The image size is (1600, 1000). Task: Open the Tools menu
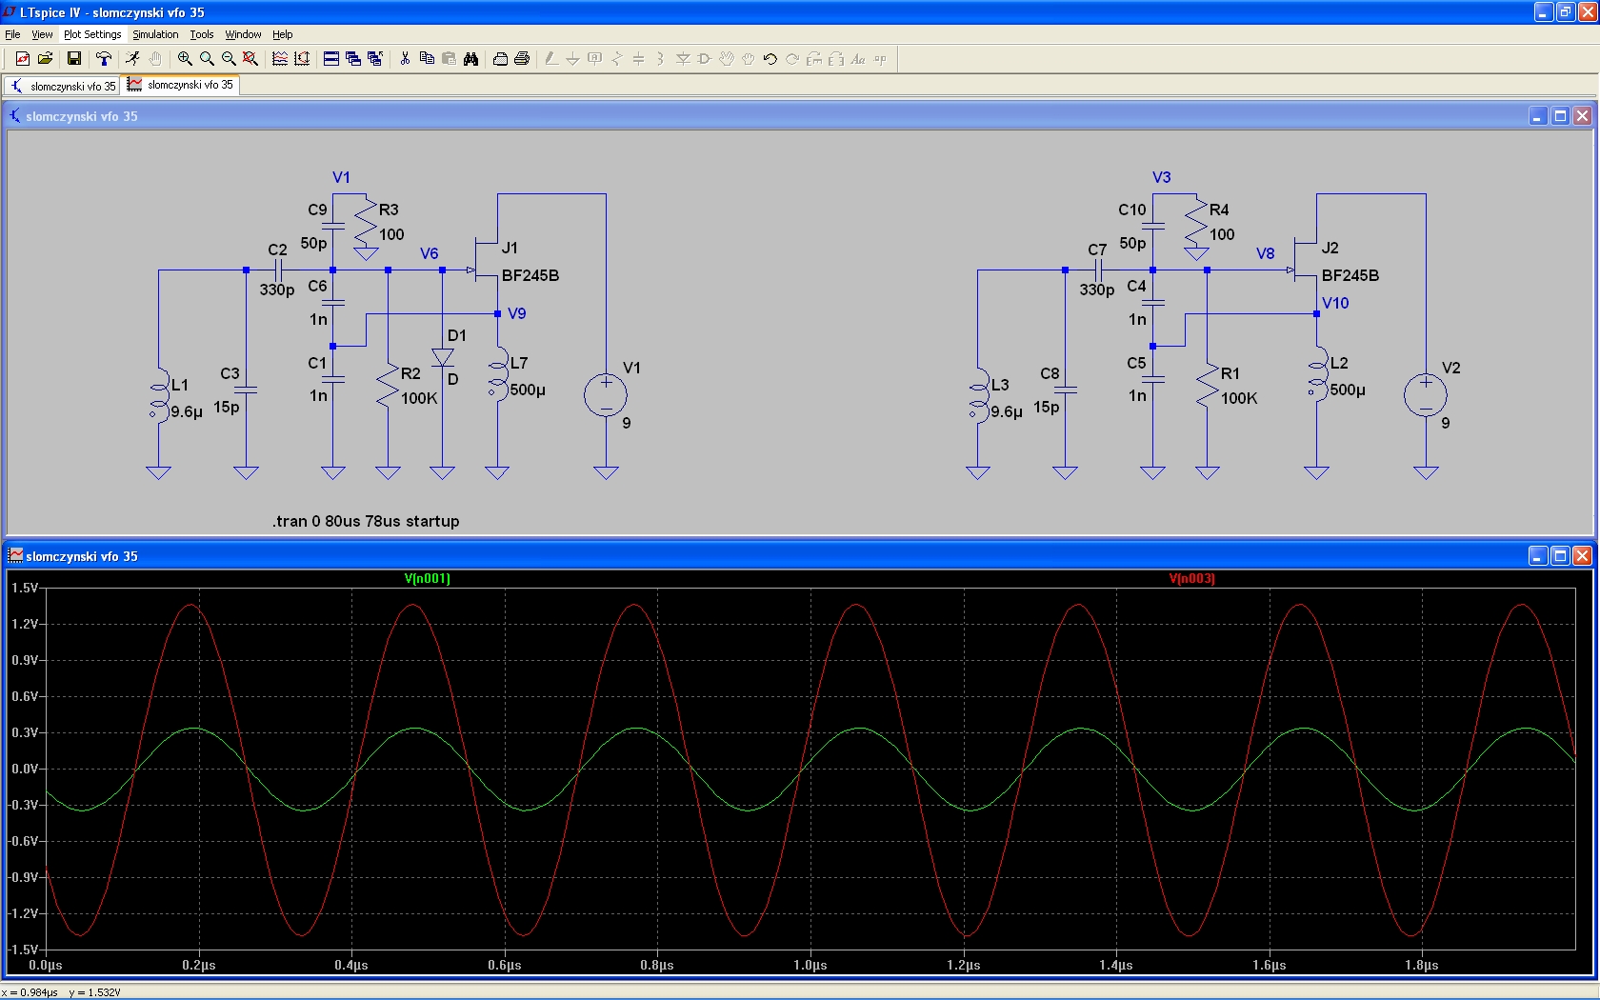[201, 34]
